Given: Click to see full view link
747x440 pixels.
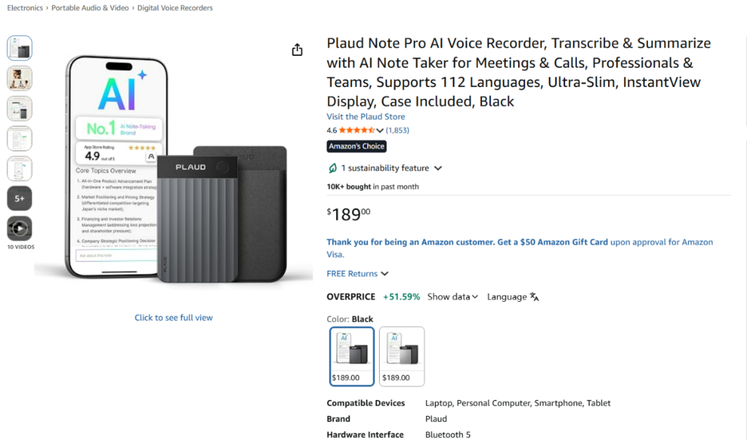Looking at the screenshot, I should coord(174,318).
